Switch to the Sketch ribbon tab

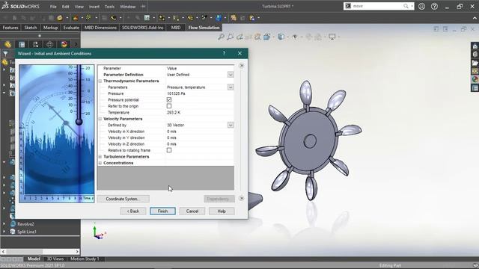(x=31, y=28)
